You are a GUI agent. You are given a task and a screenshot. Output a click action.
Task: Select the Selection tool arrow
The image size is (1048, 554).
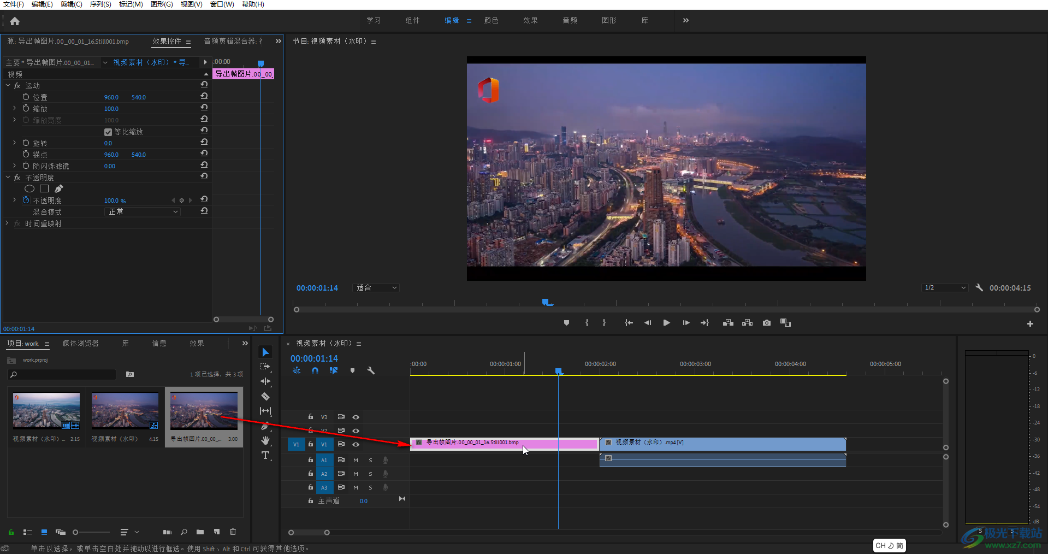pyautogui.click(x=265, y=352)
